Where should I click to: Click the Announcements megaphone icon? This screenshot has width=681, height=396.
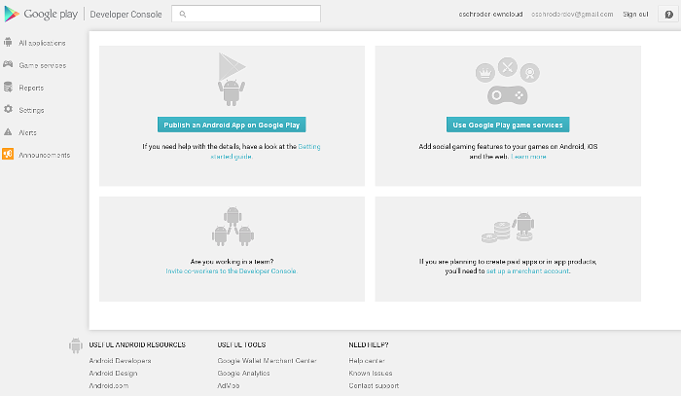click(8, 155)
